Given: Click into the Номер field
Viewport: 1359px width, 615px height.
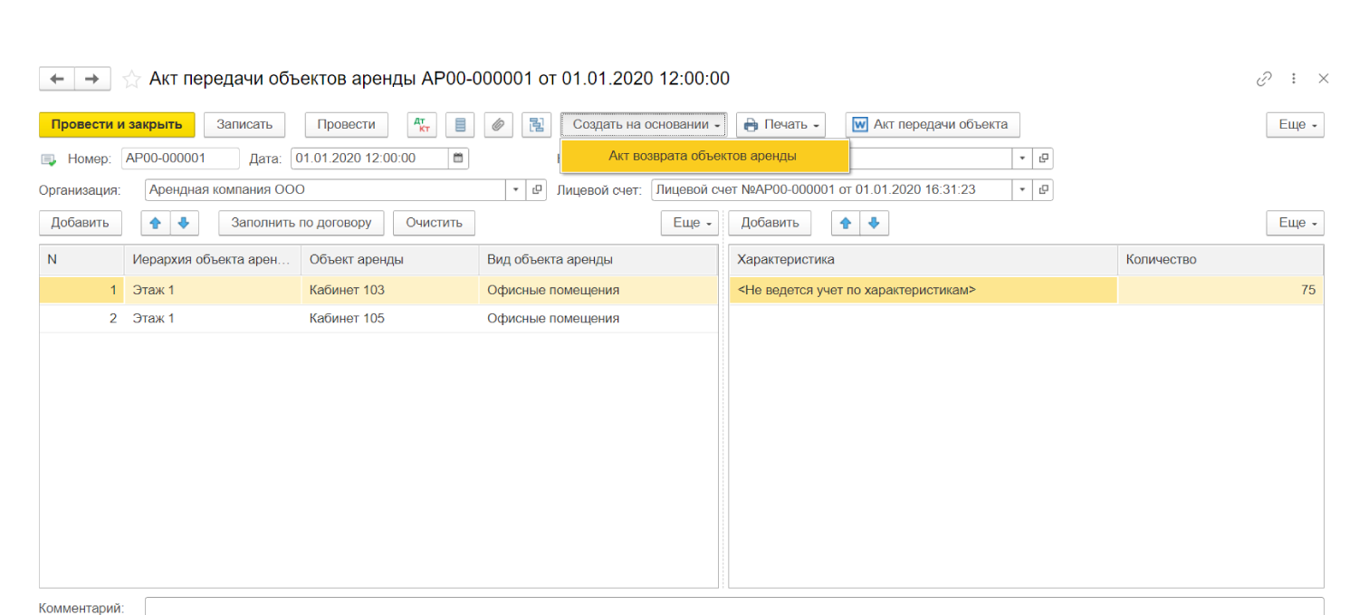Looking at the screenshot, I should pyautogui.click(x=179, y=159).
